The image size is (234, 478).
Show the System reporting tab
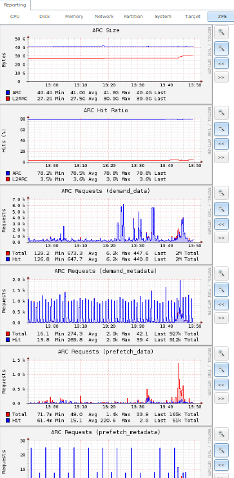click(162, 17)
